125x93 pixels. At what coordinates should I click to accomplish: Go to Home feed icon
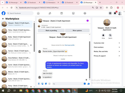(x=38, y=13)
